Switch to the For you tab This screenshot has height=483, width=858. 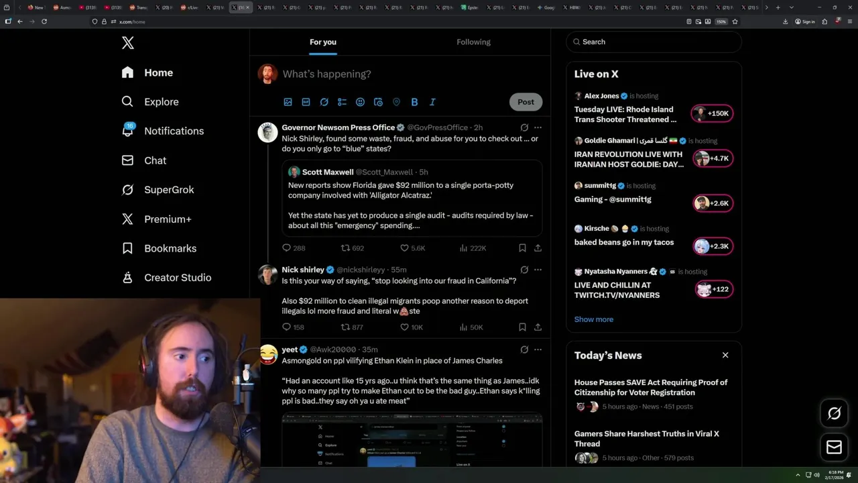point(323,42)
